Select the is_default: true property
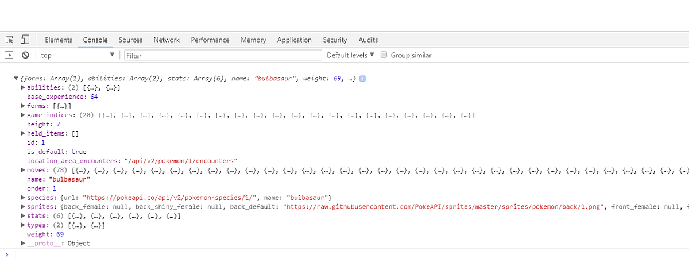 click(56, 152)
